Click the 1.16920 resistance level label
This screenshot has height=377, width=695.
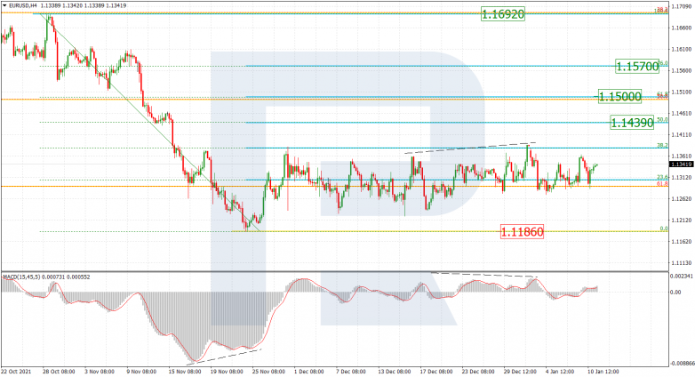pyautogui.click(x=503, y=14)
